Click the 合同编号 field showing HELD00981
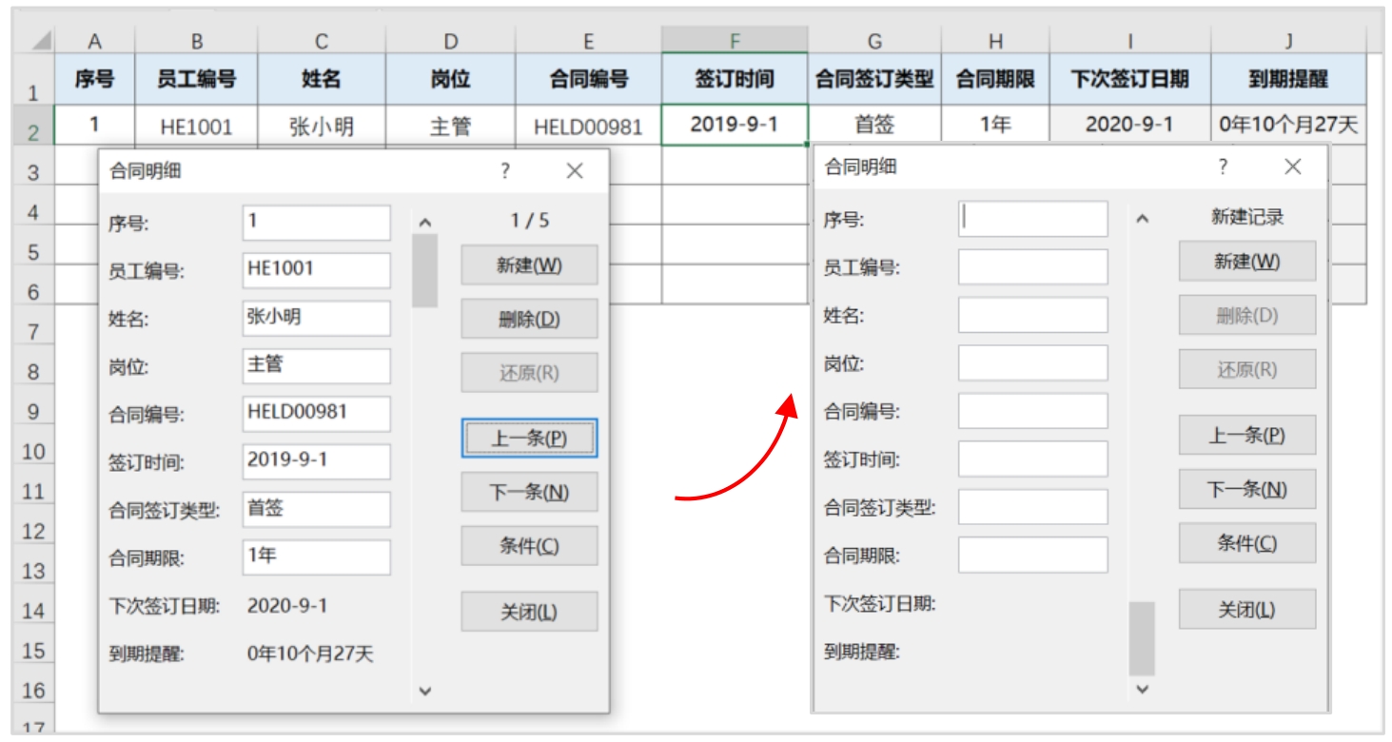The width and height of the screenshot is (1392, 742). 316,414
